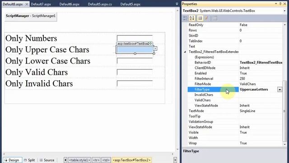This screenshot has height=163, width=289.
Task: Click the Properties page icon
Action: [x=200, y=18]
